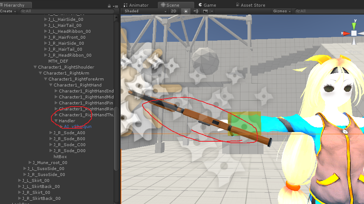Collapse Character1_RightHand node
Image resolution: width=364 pixels, height=204 pixels.
pyautogui.click(x=51, y=85)
